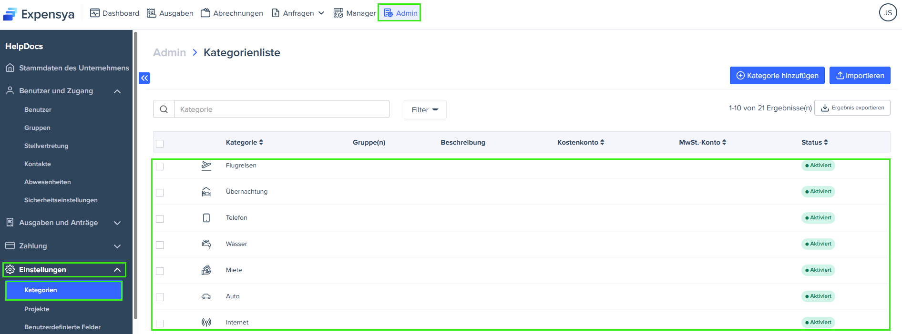The height and width of the screenshot is (334, 902).
Task: Click Aktiviert status badge for Telefon
Action: pyautogui.click(x=818, y=217)
